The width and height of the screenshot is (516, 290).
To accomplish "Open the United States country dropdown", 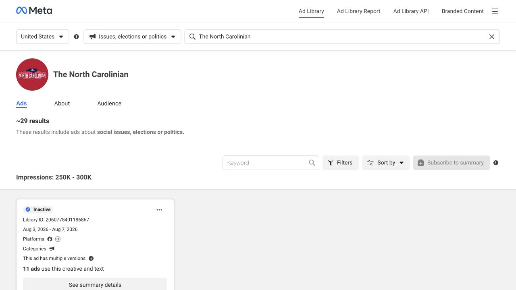I will coord(42,37).
